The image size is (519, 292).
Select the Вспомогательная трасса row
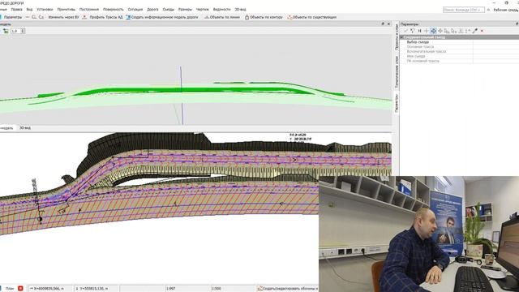coord(460,51)
